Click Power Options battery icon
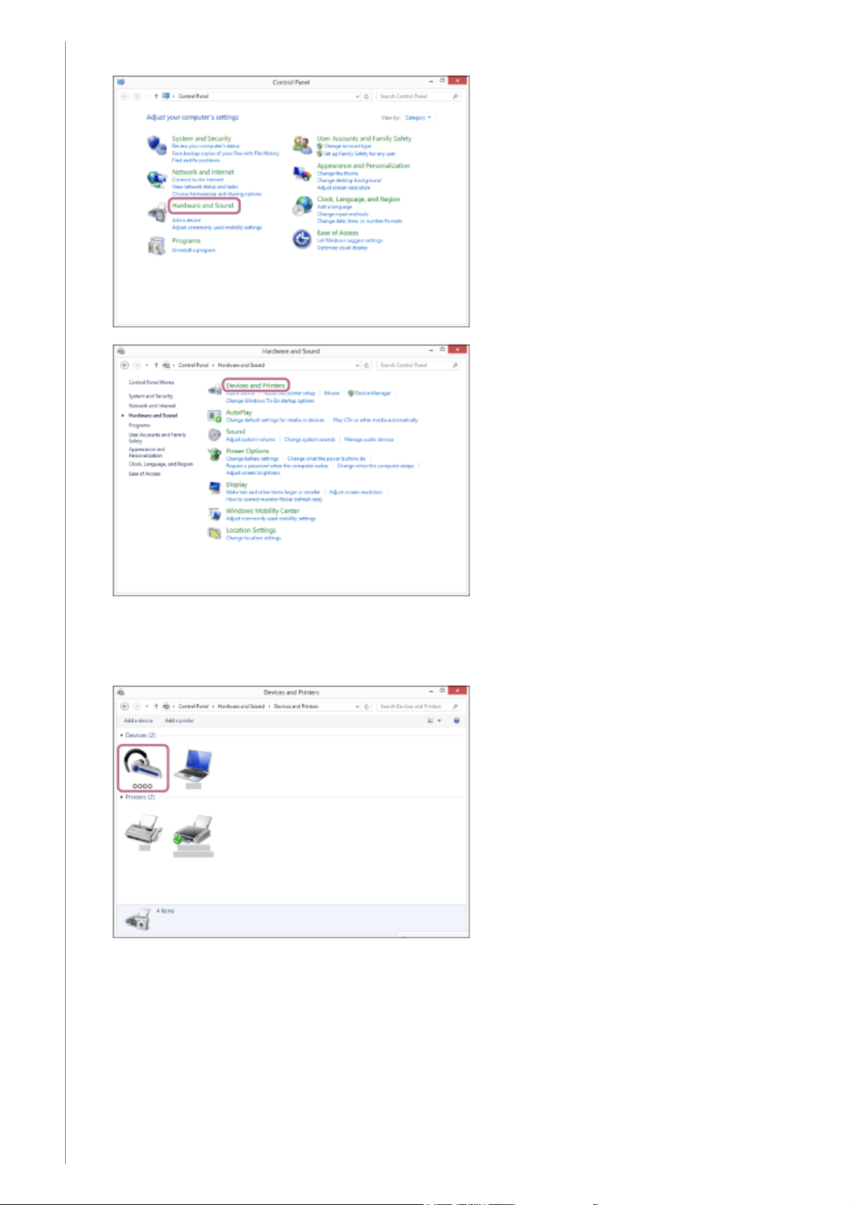This screenshot has width=852, height=1205. tap(214, 455)
